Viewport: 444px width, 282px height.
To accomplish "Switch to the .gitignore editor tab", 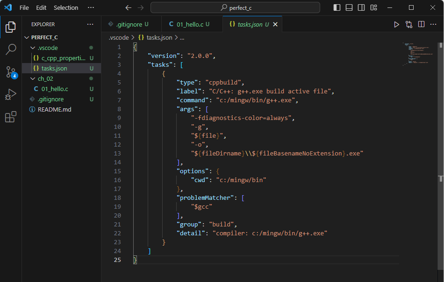I will click(131, 24).
